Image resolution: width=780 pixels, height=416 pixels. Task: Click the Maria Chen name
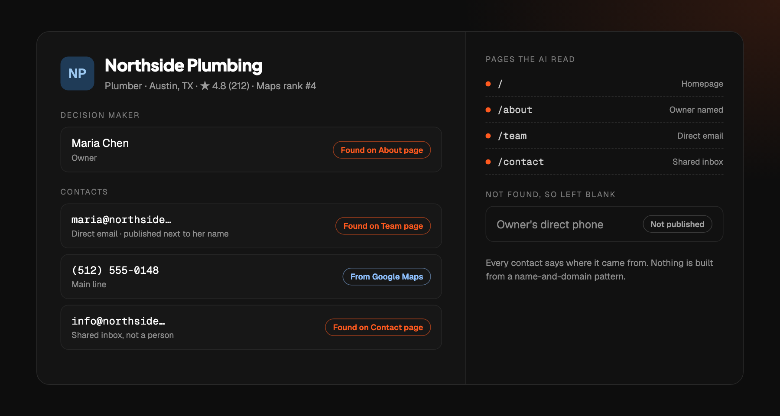pos(100,143)
